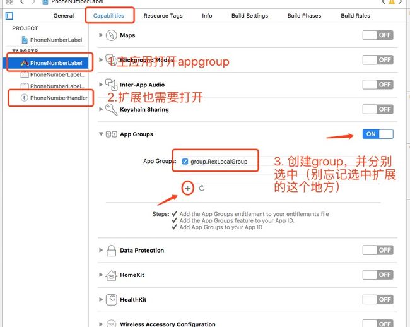The width and height of the screenshot is (410, 327).
Task: Open the Build Rules tab
Action: 355,16
